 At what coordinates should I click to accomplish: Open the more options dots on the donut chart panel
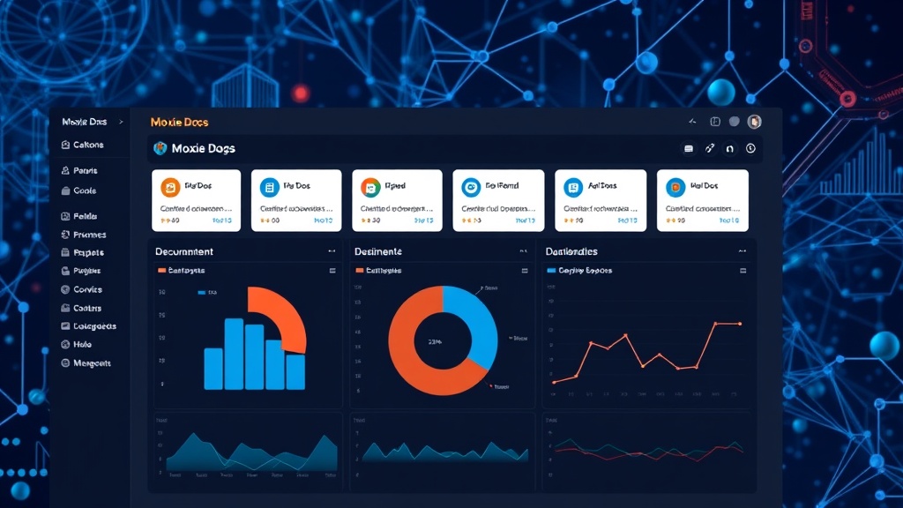pos(524,251)
